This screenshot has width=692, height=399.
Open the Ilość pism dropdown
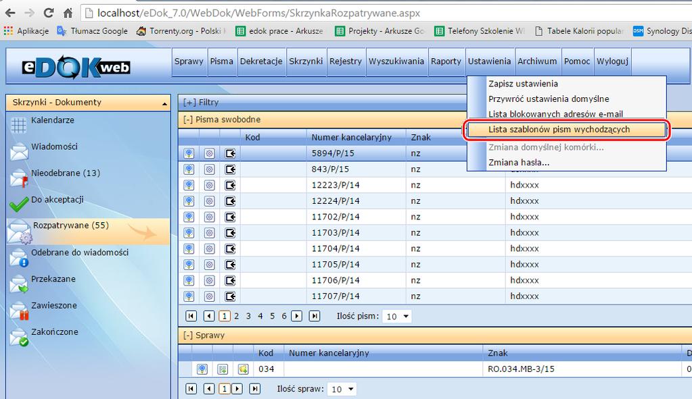(397, 316)
